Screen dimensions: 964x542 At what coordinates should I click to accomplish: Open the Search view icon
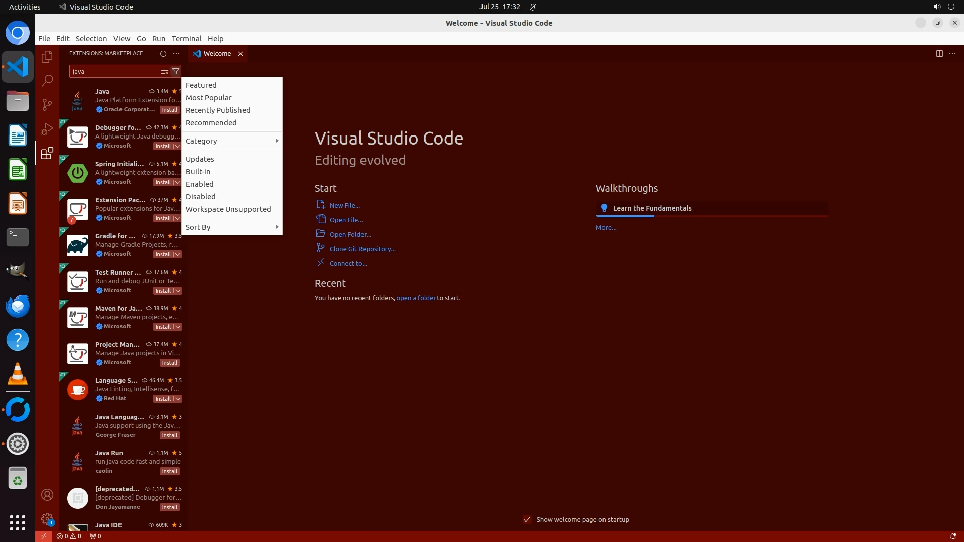click(47, 80)
